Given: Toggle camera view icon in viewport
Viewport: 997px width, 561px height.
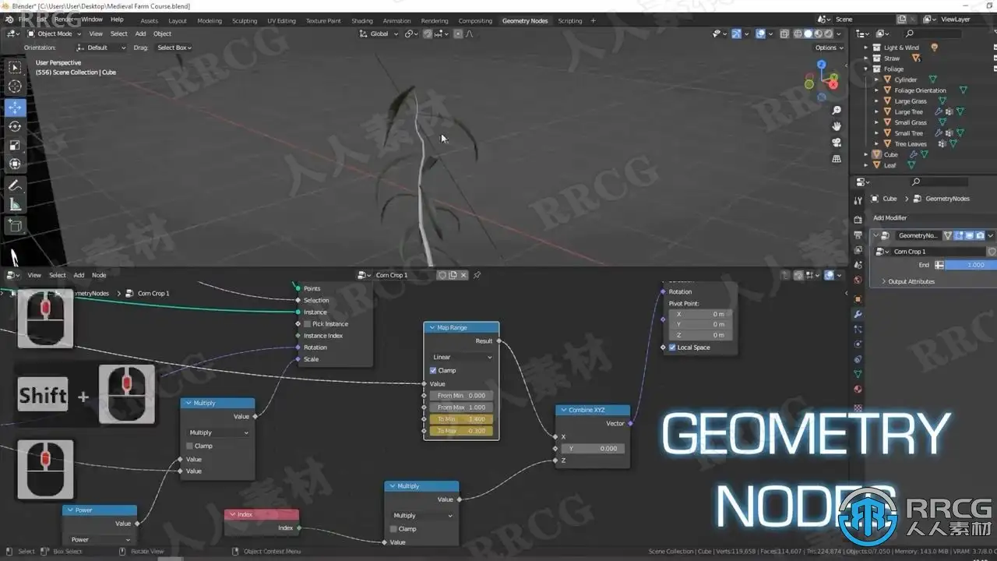Looking at the screenshot, I should [x=837, y=143].
